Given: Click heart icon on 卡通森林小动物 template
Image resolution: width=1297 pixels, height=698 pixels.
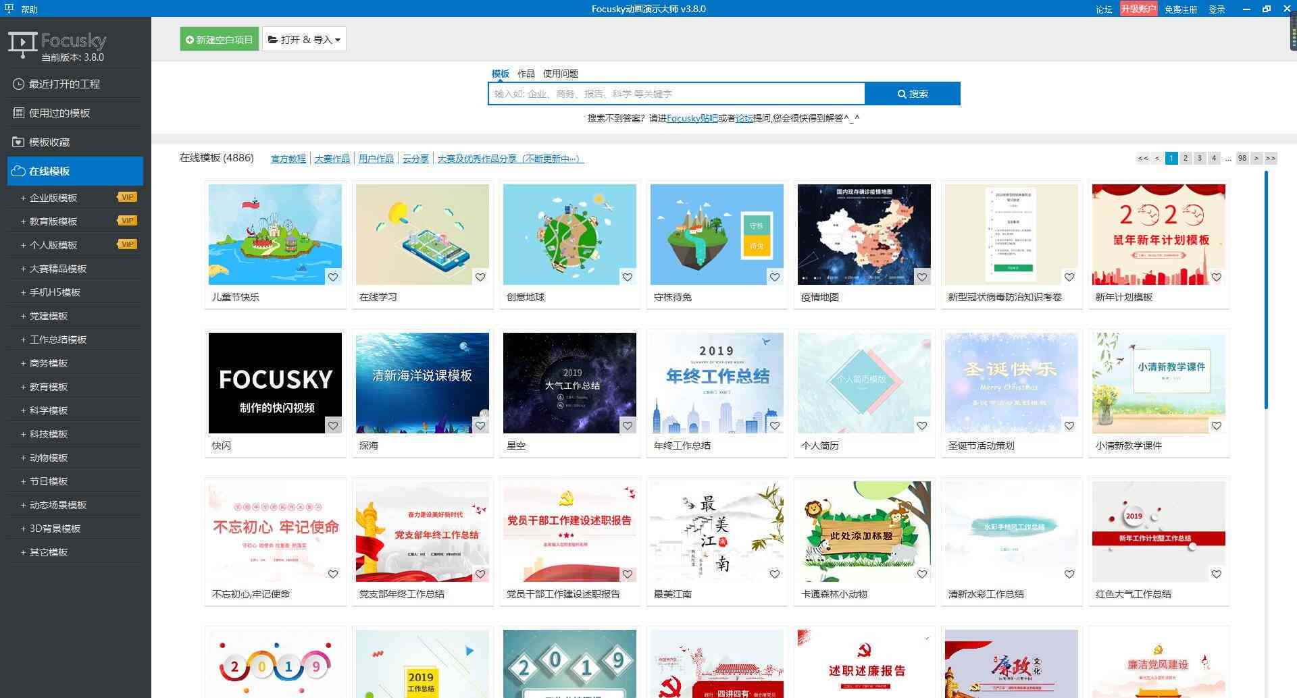Looking at the screenshot, I should 922,574.
